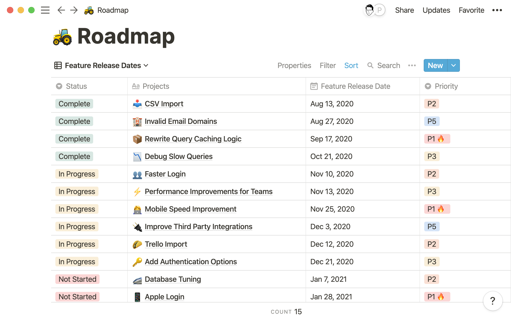511x319 pixels.
Task: Select the Filter toolbar item
Action: (328, 65)
